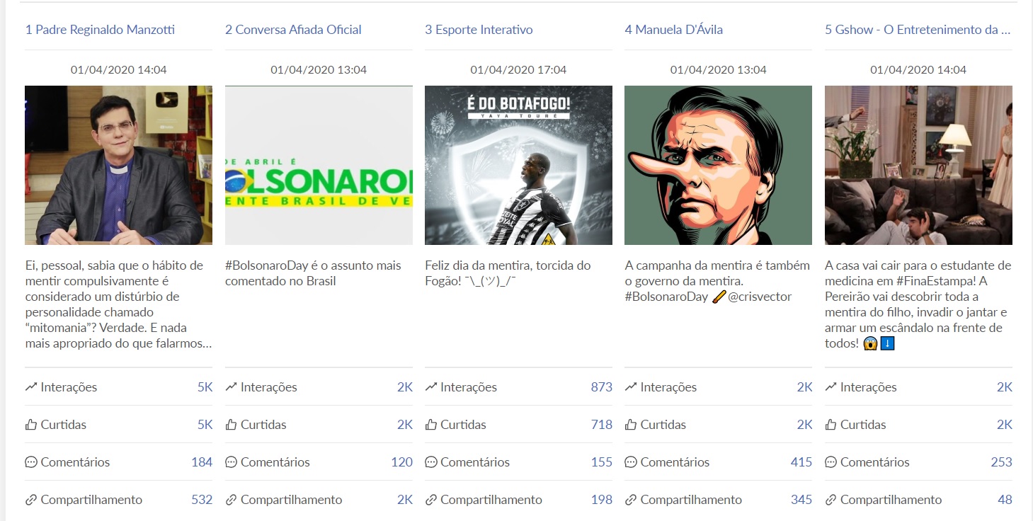Click the Comentários bubble icon under Padre Reginaldo Manzotti
Viewport: 1033px width, 521px height.
point(30,462)
